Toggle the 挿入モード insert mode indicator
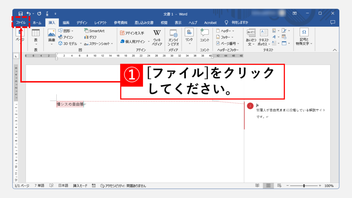This screenshot has height=198, width=352. [80, 186]
